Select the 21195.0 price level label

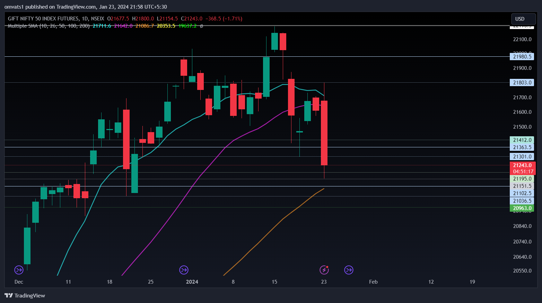522,179
